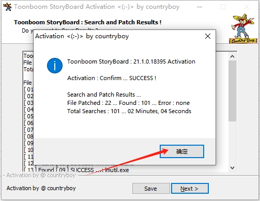Image resolution: width=260 pixels, height=201 pixels.
Task: Click the 'Search and Patch Results ...' dialog line
Action: point(104,95)
